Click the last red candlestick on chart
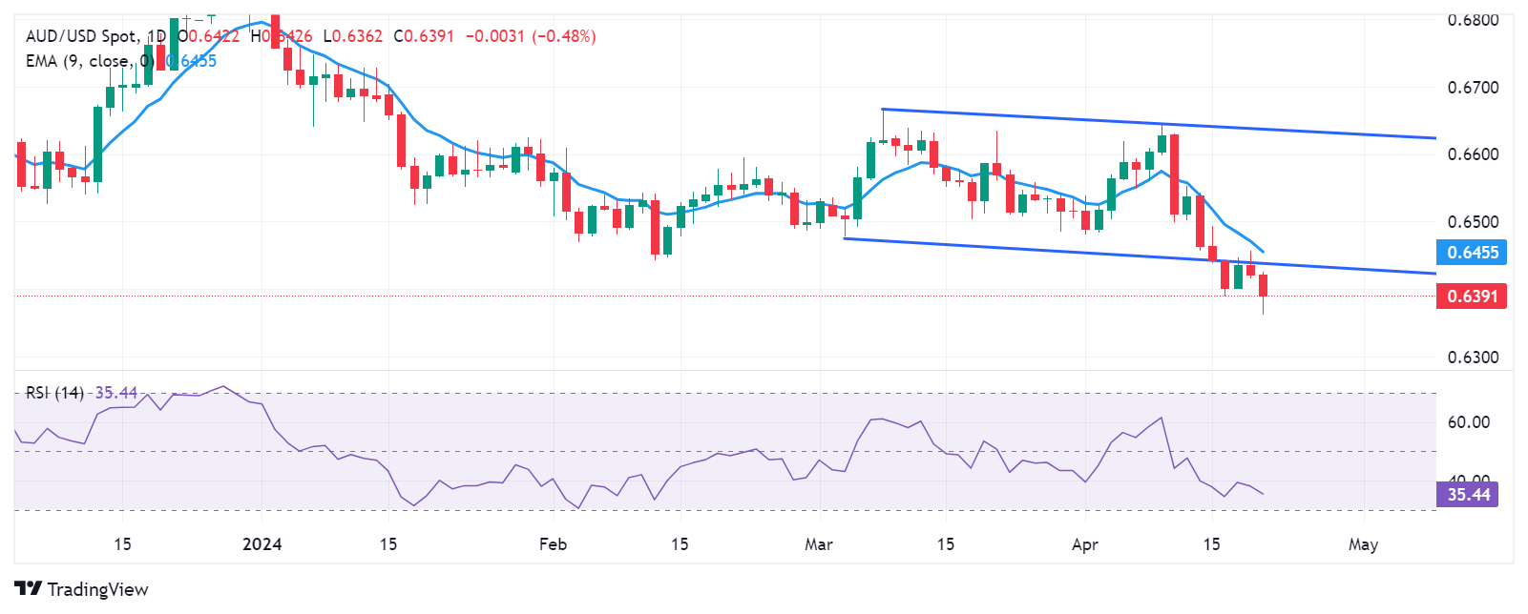 pyautogui.click(x=1264, y=285)
